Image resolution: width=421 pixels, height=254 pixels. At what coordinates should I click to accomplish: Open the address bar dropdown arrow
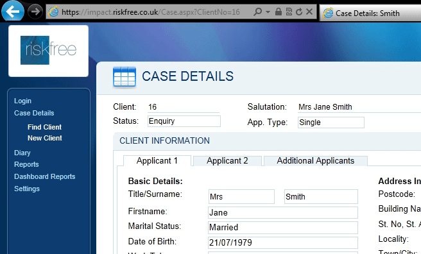point(268,12)
